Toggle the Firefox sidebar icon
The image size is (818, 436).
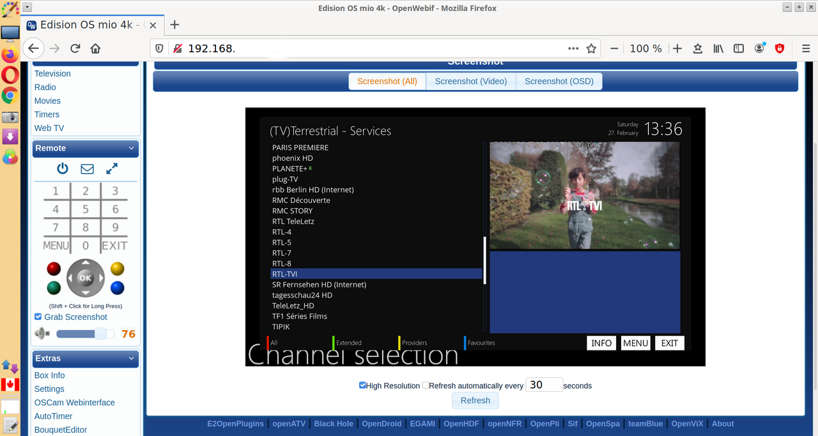[x=739, y=49]
